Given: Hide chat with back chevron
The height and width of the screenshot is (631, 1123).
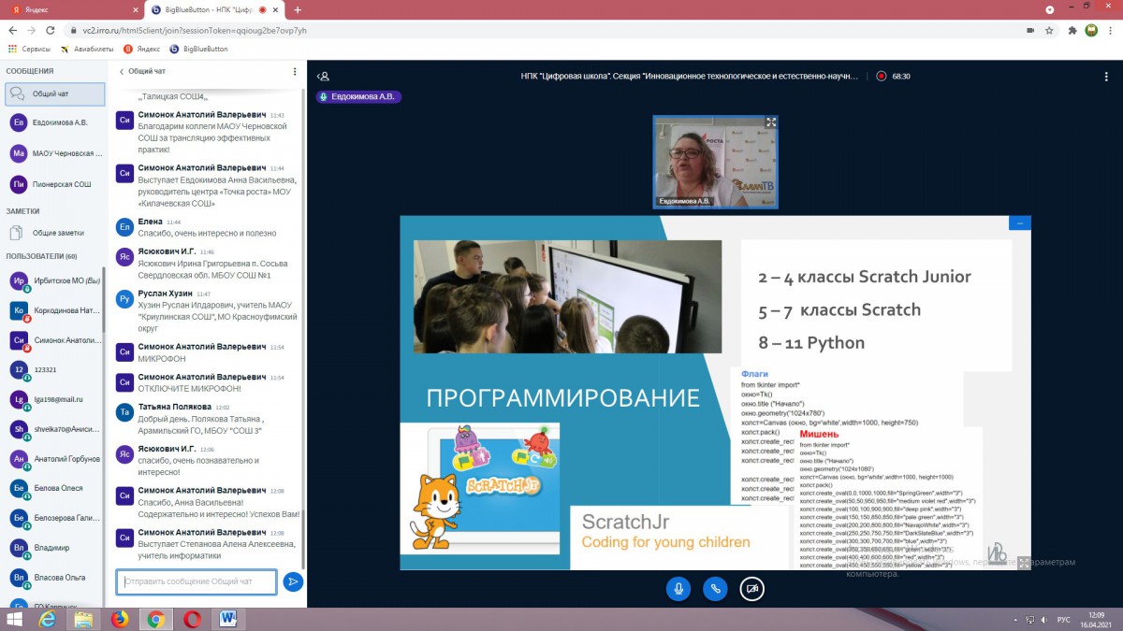Looking at the screenshot, I should tap(122, 71).
